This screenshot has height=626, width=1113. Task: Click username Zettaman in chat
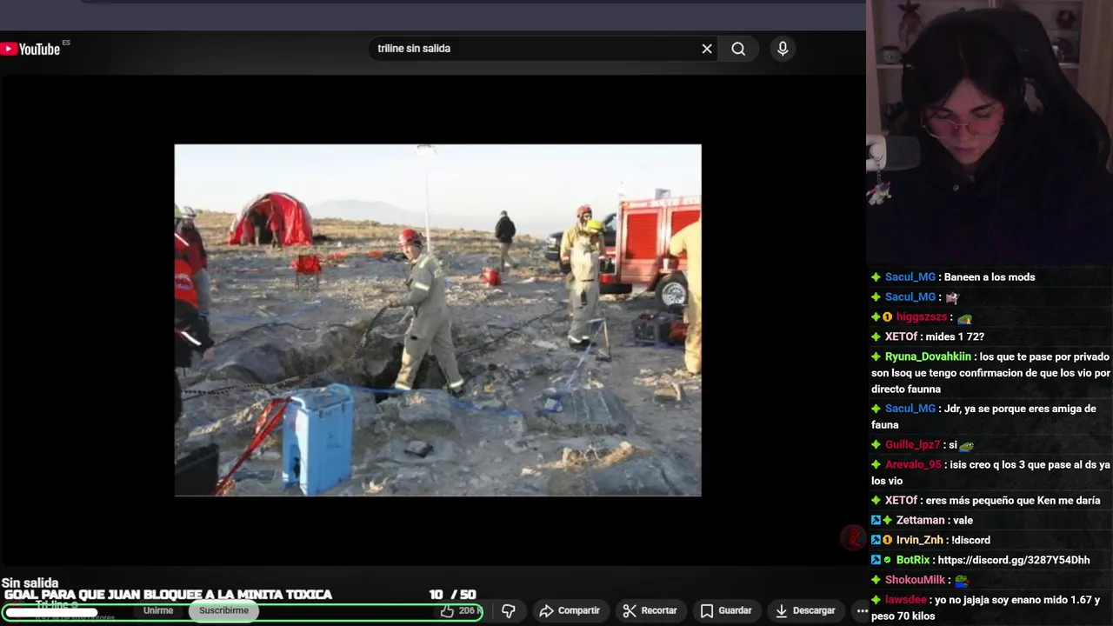coord(920,520)
